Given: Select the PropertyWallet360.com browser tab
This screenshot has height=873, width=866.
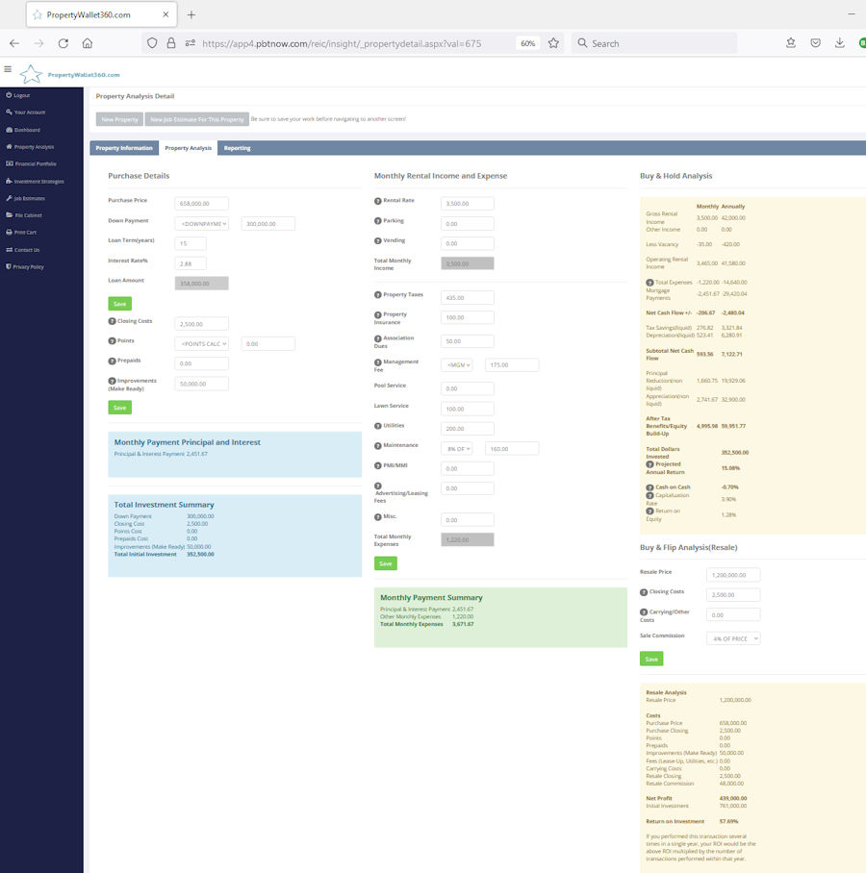Looking at the screenshot, I should (101, 15).
